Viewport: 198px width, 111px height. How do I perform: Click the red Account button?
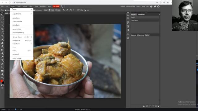(56, 6)
